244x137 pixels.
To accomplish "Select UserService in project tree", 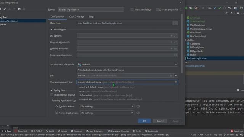I will coord(196,32).
